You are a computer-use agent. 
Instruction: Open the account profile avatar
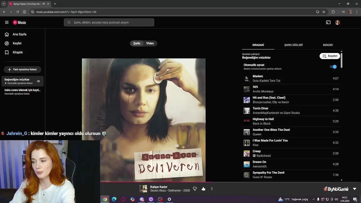click(x=338, y=23)
